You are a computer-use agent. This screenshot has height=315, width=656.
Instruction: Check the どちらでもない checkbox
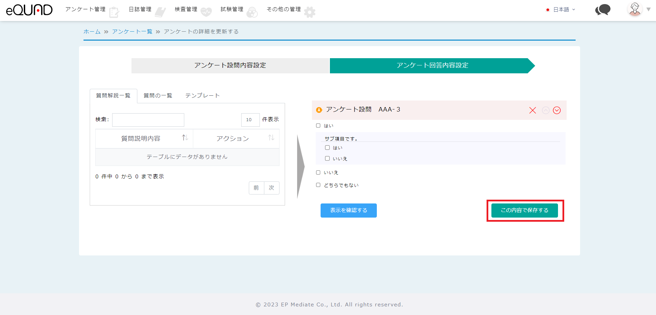318,185
